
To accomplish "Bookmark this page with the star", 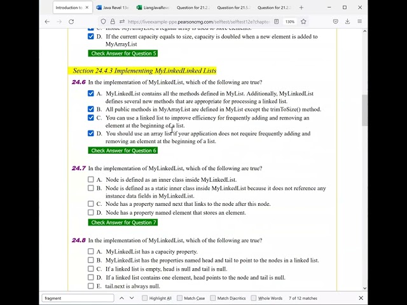I will [x=303, y=22].
